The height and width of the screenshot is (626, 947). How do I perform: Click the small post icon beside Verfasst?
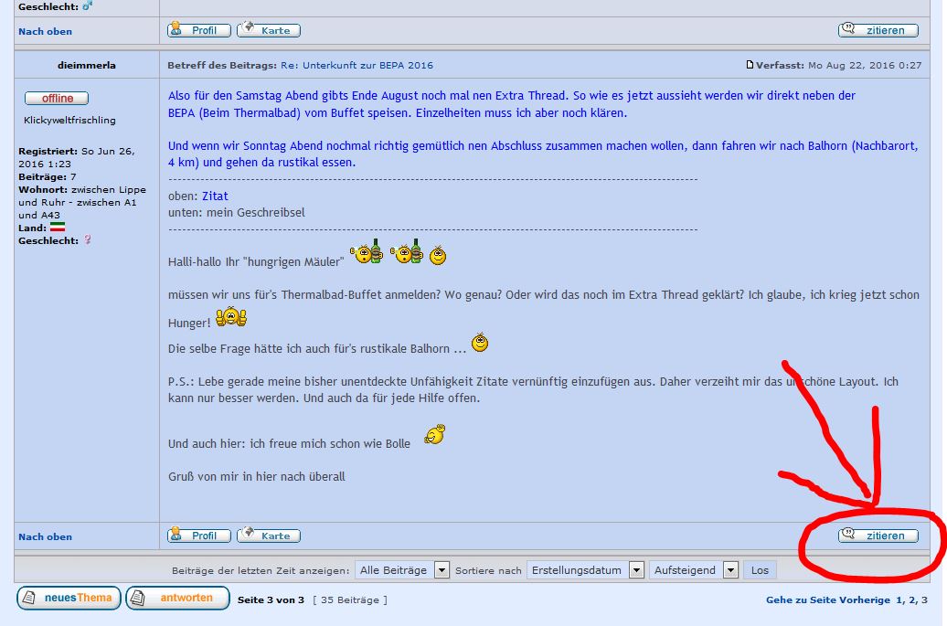click(x=750, y=65)
